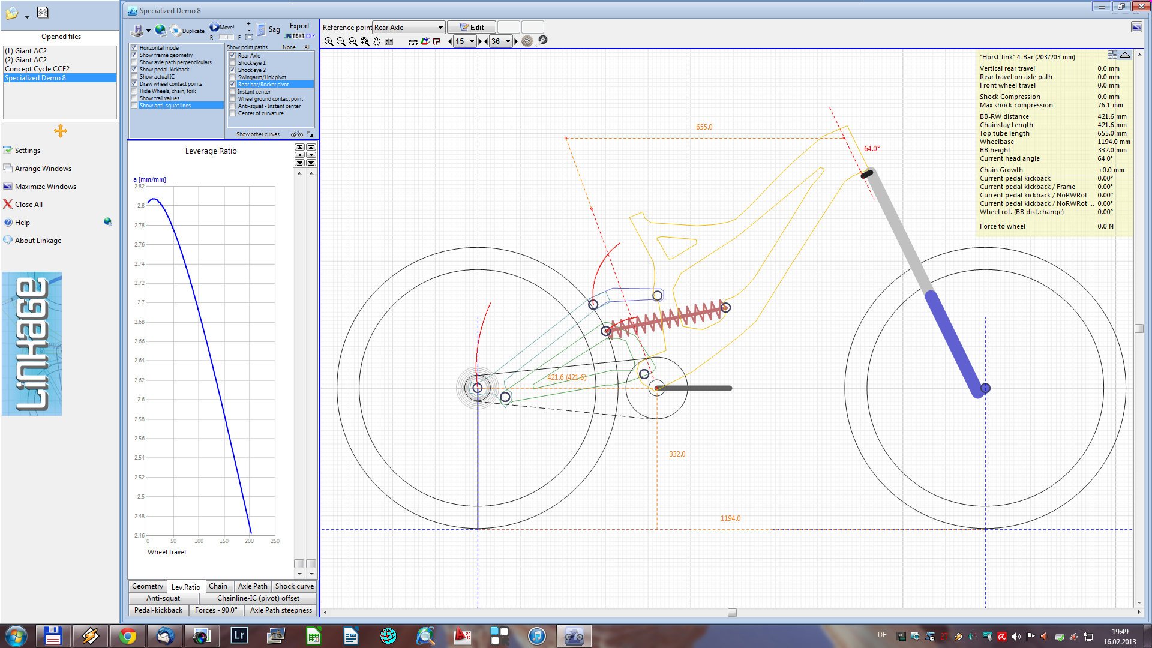Click the top-right image panel icon
Screen dimensions: 1152x648
pyautogui.click(x=1136, y=27)
